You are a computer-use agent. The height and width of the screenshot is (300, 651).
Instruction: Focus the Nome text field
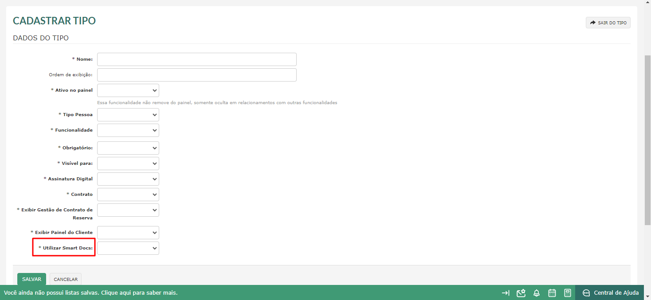click(197, 59)
